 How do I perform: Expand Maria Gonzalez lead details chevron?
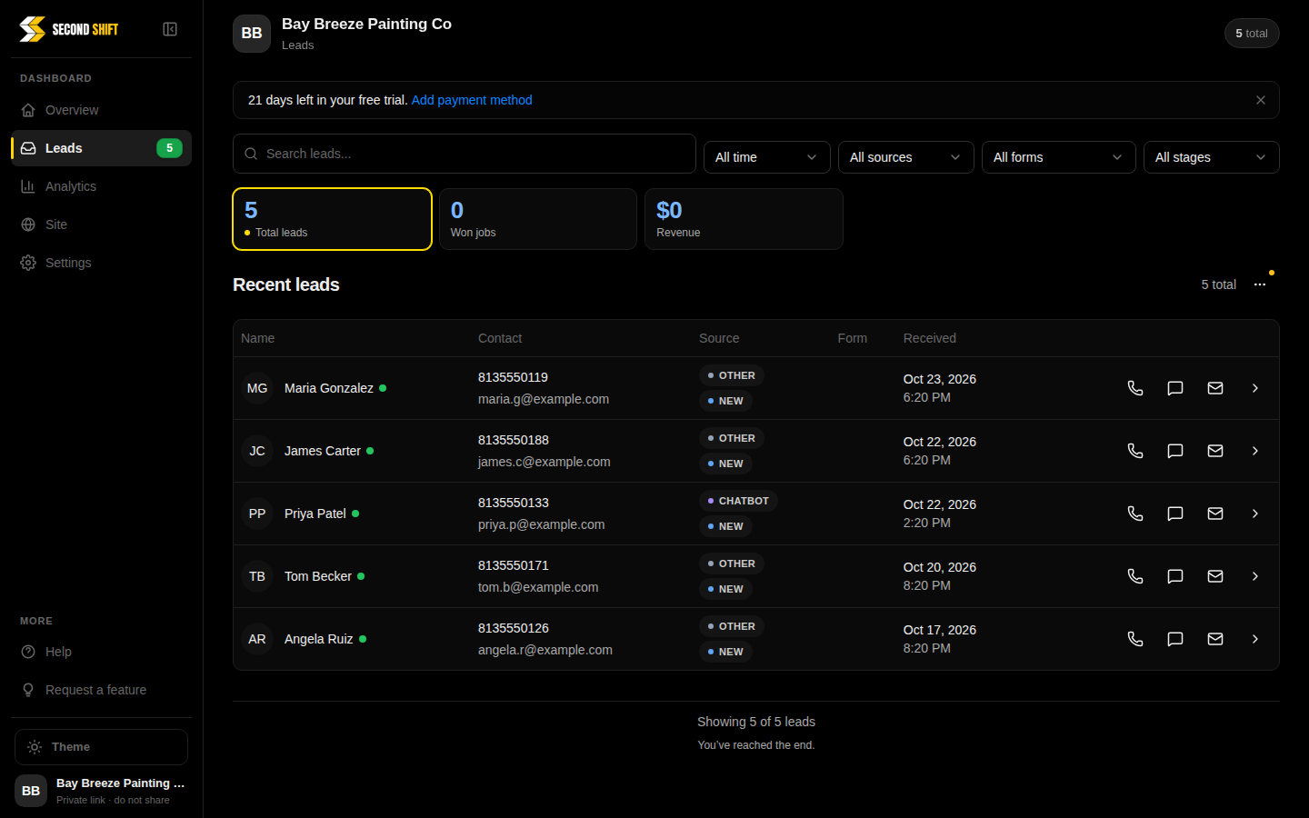[1255, 388]
